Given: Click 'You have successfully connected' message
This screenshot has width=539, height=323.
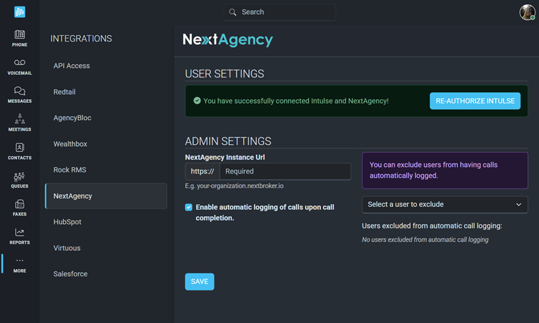Looking at the screenshot, I should tap(296, 101).
